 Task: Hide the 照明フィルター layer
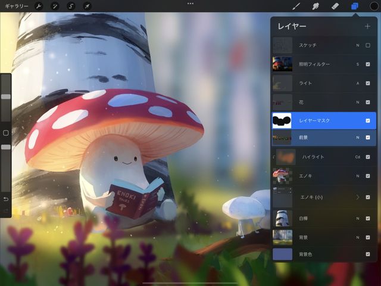[368, 64]
